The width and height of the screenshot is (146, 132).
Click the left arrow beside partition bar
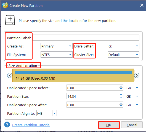[10, 75]
